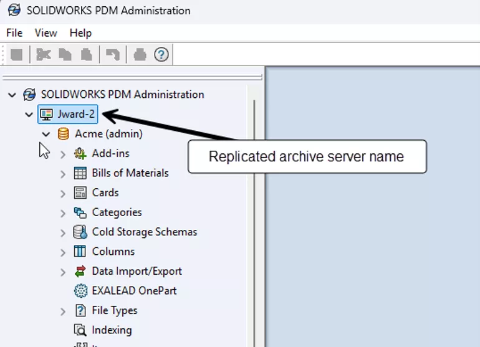Select the Bills of Materials label
This screenshot has height=347, width=480.
(x=130, y=173)
